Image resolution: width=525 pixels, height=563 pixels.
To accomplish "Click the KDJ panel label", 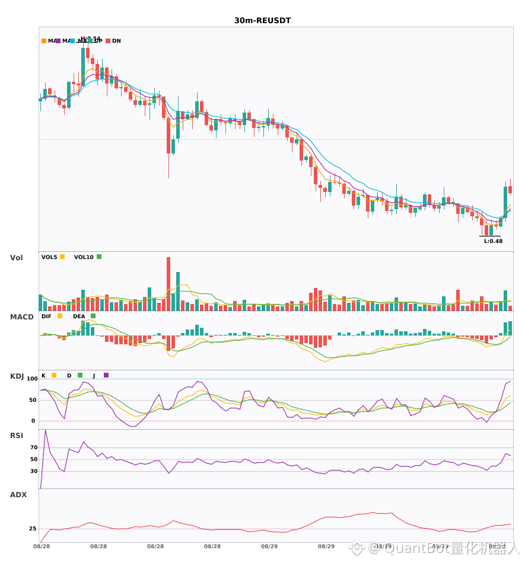I will tap(17, 376).
